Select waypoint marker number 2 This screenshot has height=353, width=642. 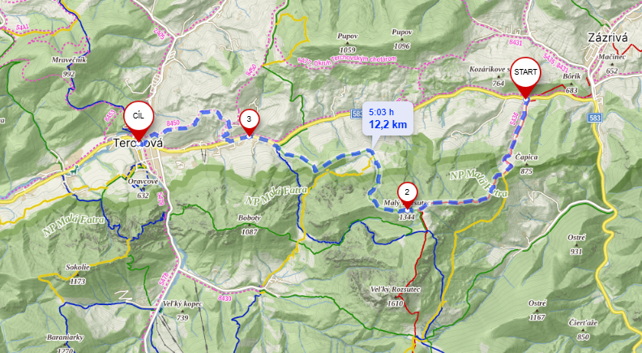(x=407, y=194)
